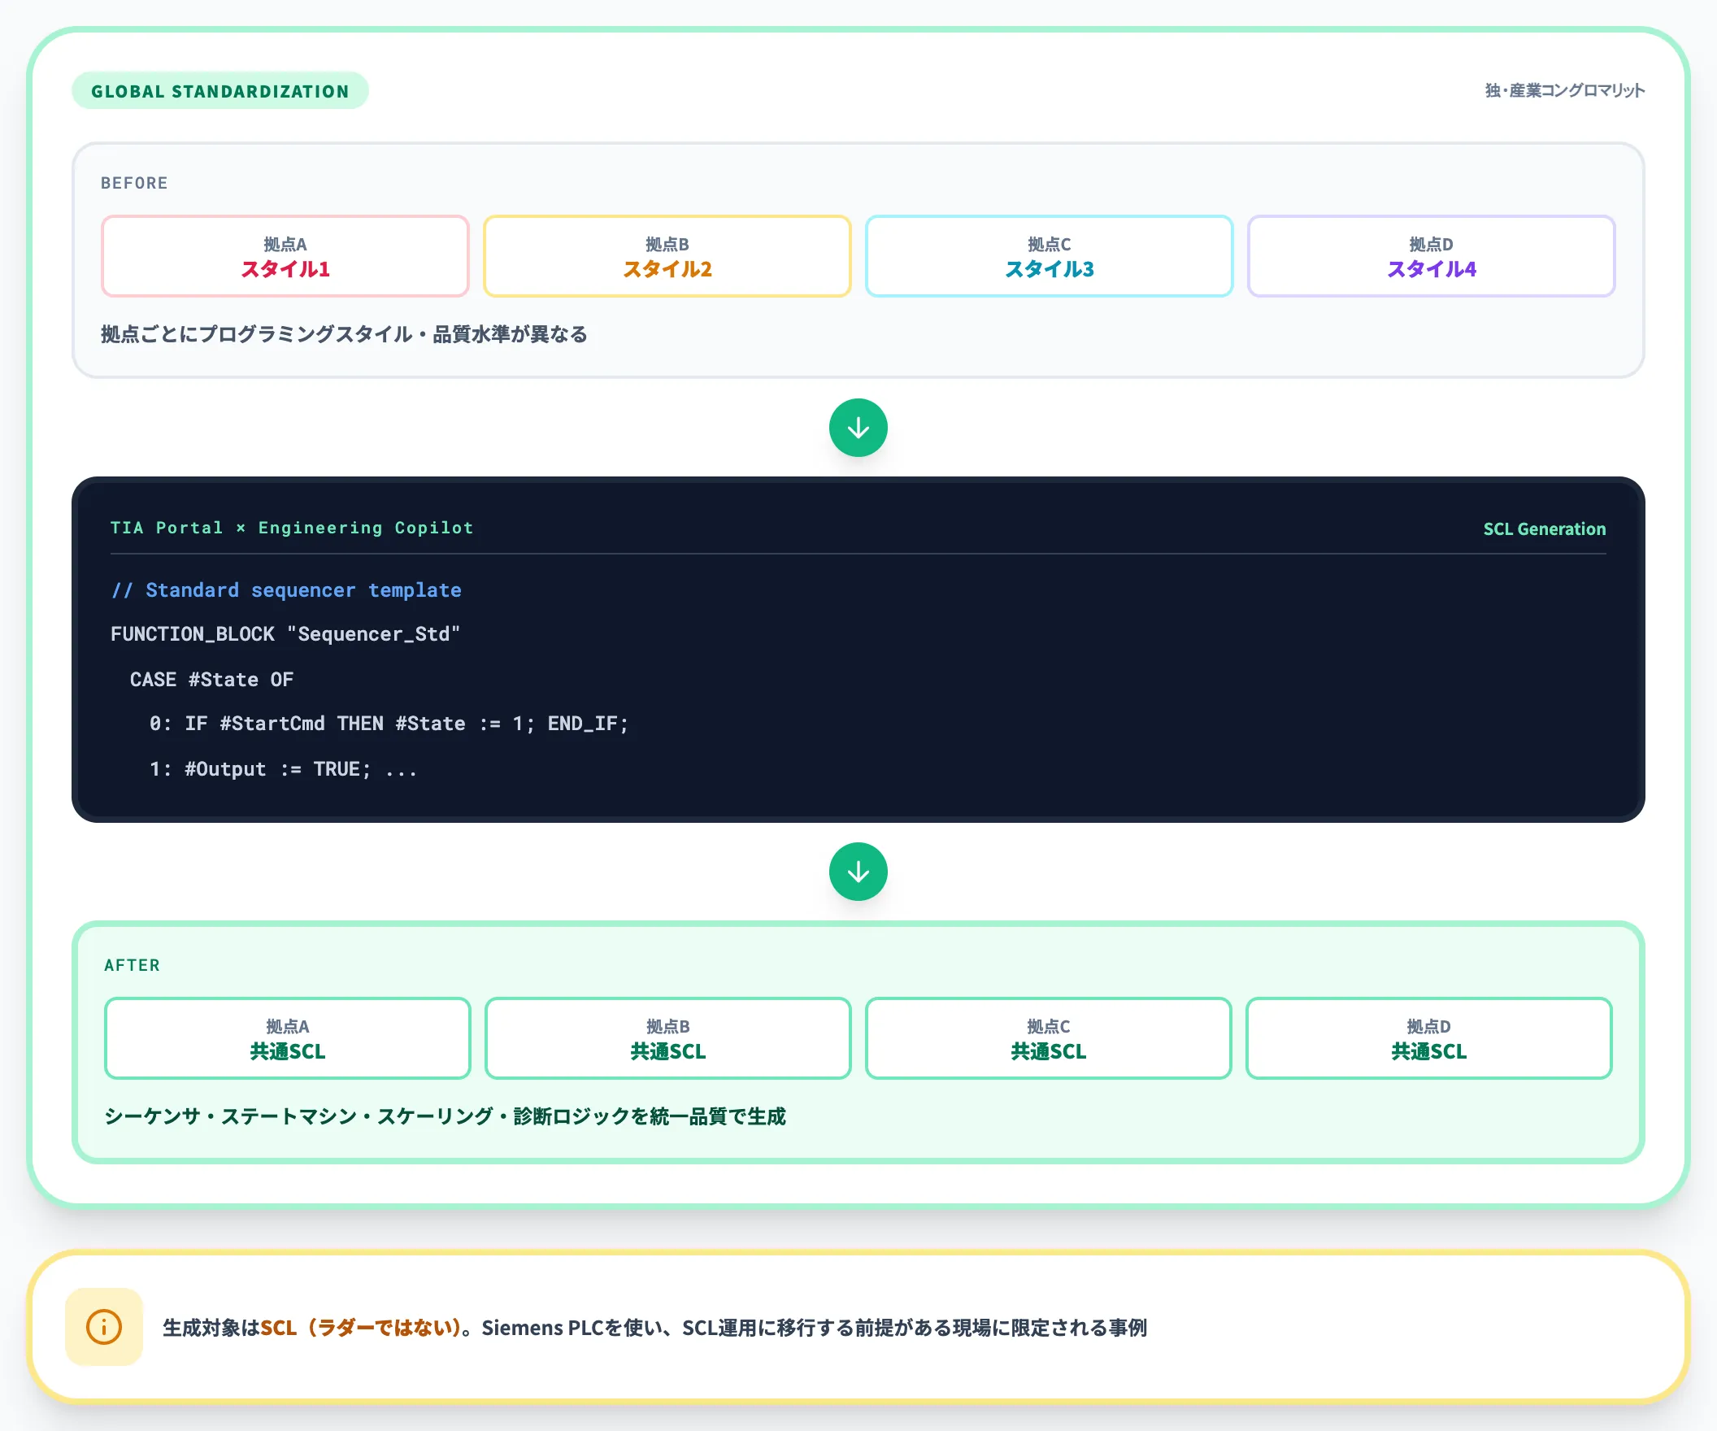The height and width of the screenshot is (1431, 1717).
Task: Click the #Output := TRUE code line
Action: tap(283, 768)
